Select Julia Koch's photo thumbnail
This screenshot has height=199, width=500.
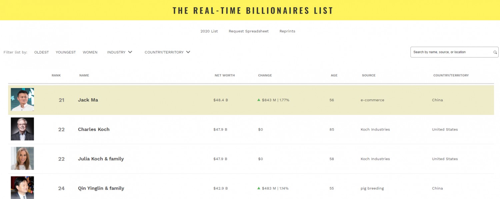(x=22, y=158)
